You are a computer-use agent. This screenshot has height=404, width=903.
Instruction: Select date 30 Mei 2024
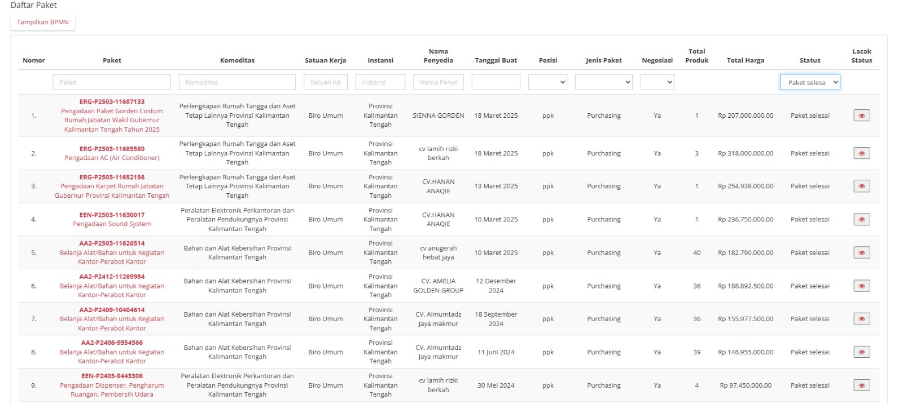(496, 385)
